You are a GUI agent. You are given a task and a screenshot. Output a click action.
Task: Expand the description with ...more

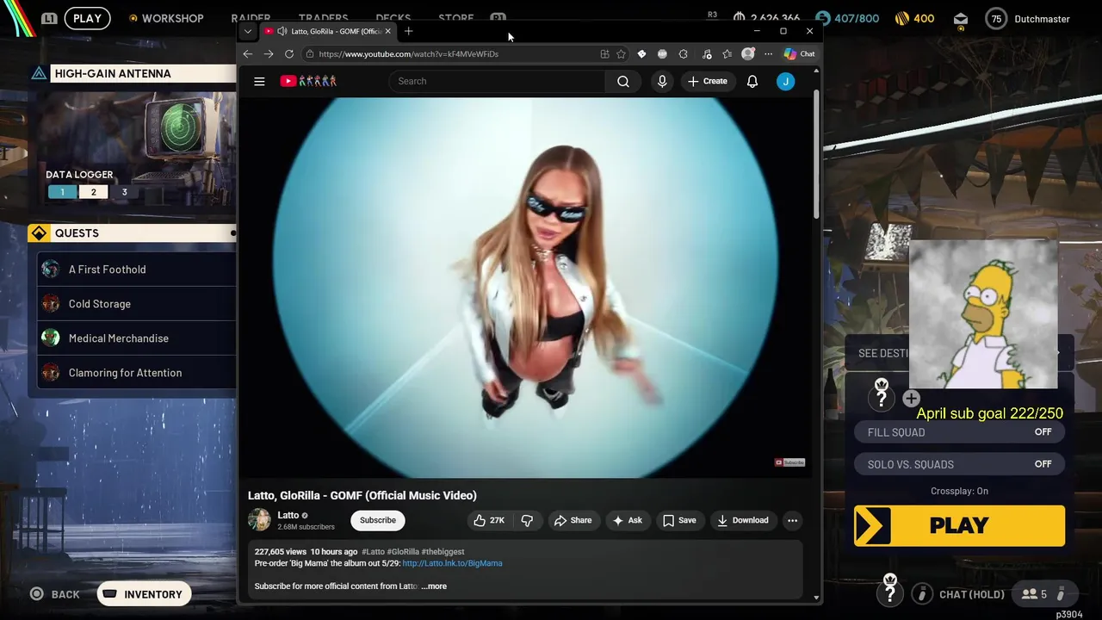tap(434, 586)
